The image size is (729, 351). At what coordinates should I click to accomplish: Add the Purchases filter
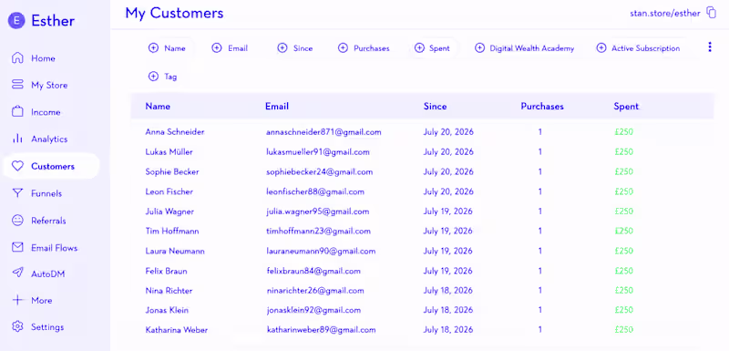click(364, 48)
